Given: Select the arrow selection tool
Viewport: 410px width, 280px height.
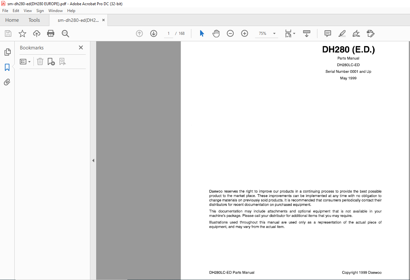Looking at the screenshot, I should (202, 33).
